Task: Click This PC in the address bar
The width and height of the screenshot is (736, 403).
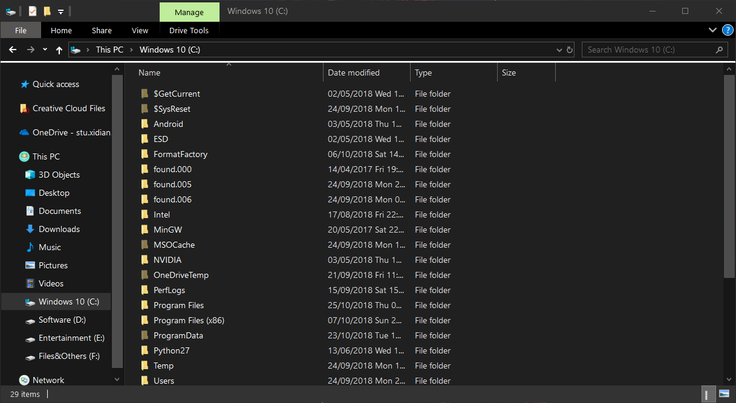Action: click(109, 50)
